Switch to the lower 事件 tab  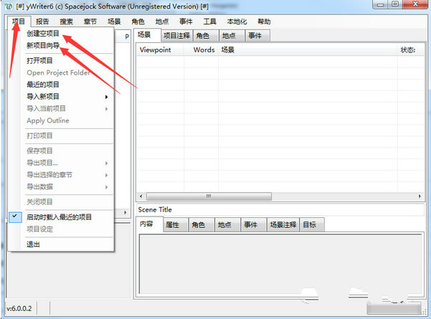[254, 225]
